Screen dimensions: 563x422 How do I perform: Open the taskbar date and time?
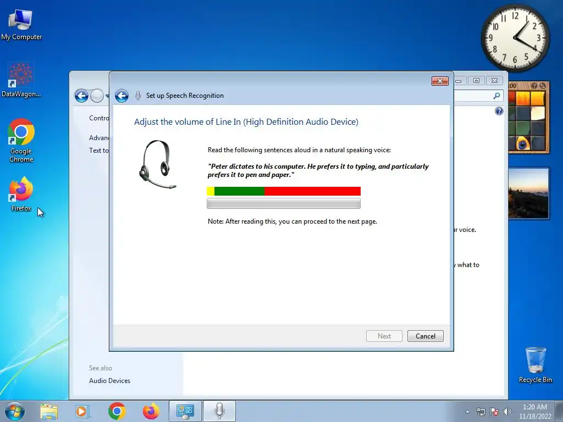[535, 412]
